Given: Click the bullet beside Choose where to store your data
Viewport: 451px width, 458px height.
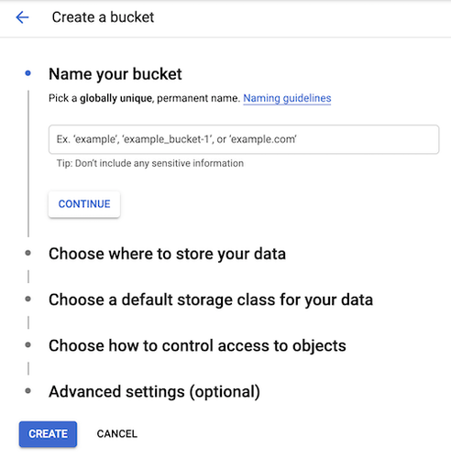Looking at the screenshot, I should pos(27,253).
